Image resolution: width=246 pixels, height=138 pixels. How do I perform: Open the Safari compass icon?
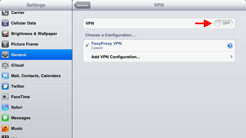tap(5, 107)
